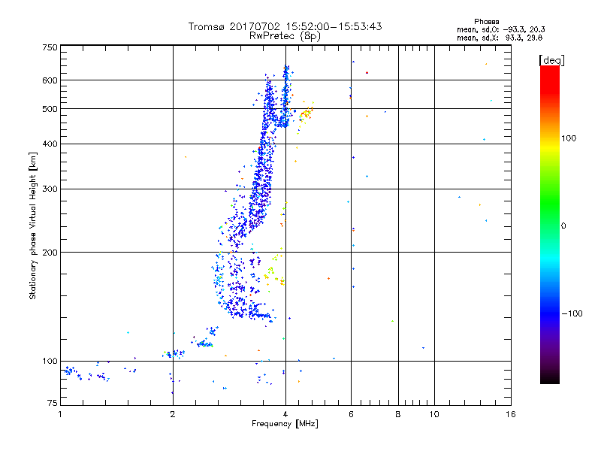Click x-axis tick label '16'
Image resolution: width=601 pixels, height=451 pixels.
pyautogui.click(x=511, y=414)
